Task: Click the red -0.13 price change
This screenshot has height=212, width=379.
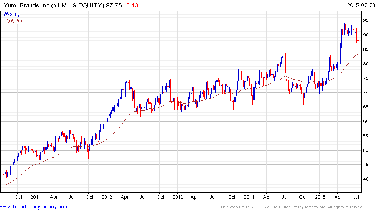Action: pyautogui.click(x=131, y=5)
